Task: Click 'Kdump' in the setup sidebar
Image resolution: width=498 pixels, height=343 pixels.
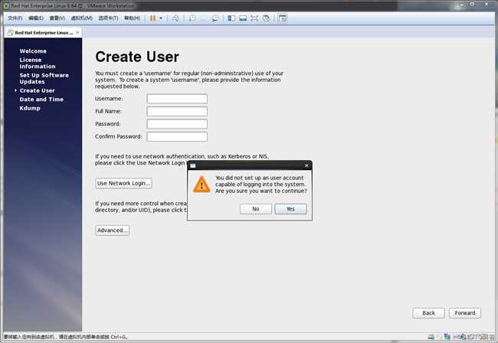Action: 30,108
